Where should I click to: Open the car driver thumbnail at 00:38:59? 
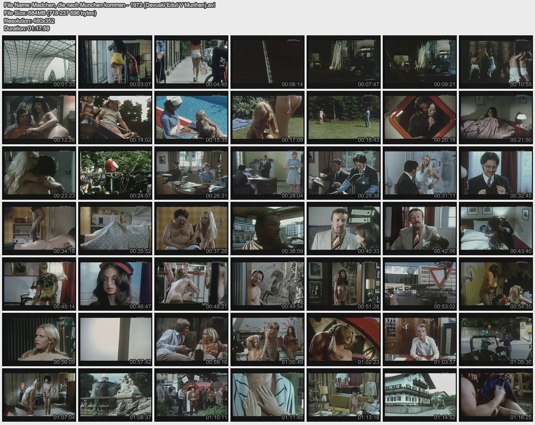click(x=267, y=229)
